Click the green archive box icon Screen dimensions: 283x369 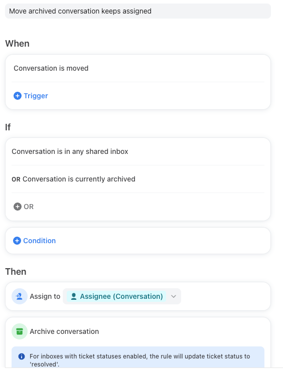click(20, 331)
